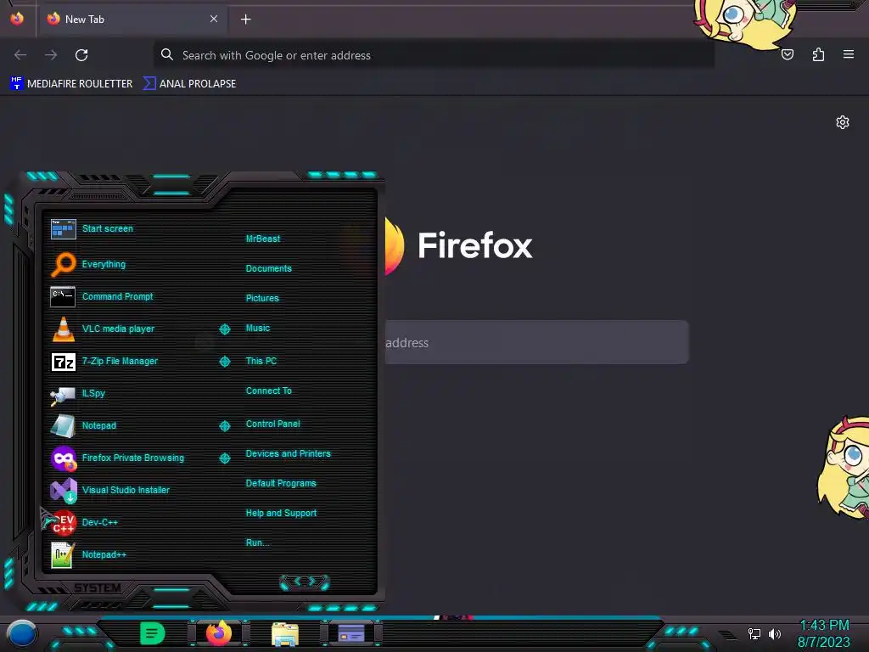Expand Firefox Private Browsing jump list

(x=224, y=458)
